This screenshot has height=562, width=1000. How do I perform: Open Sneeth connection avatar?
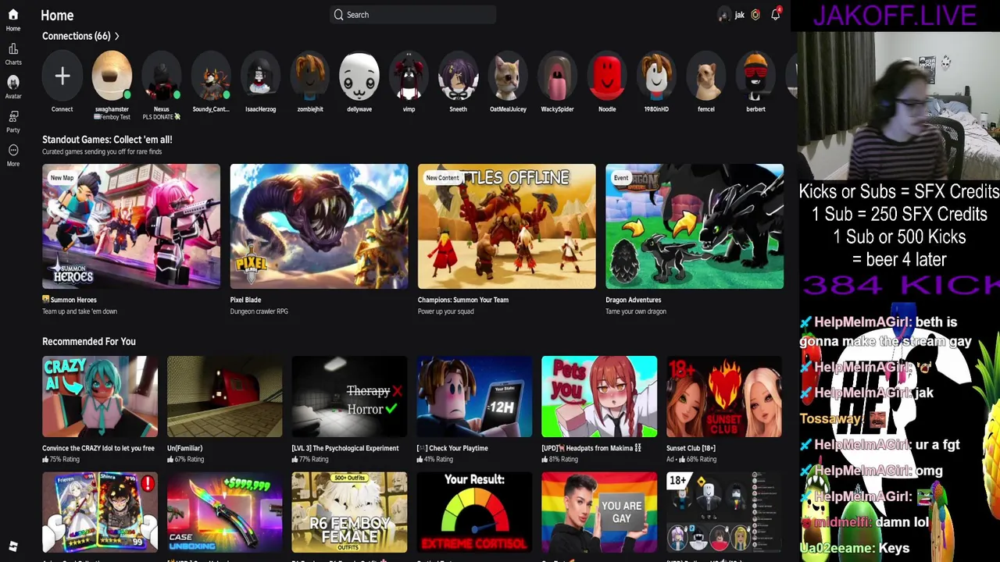point(459,76)
